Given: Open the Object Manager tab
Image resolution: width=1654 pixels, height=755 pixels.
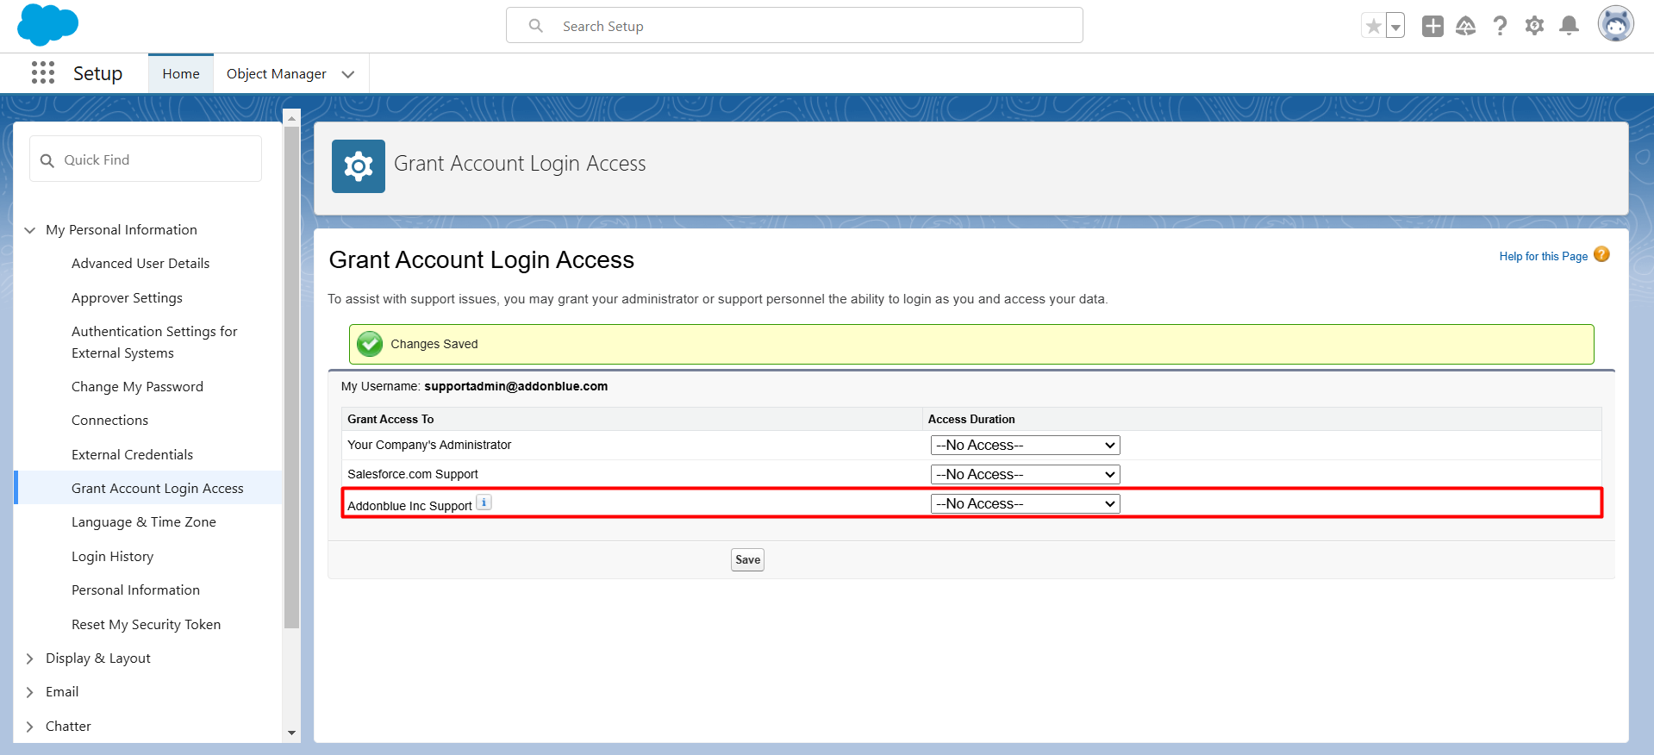Looking at the screenshot, I should pyautogui.click(x=277, y=74).
